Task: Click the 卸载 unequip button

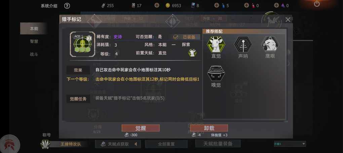Action: click(x=209, y=128)
